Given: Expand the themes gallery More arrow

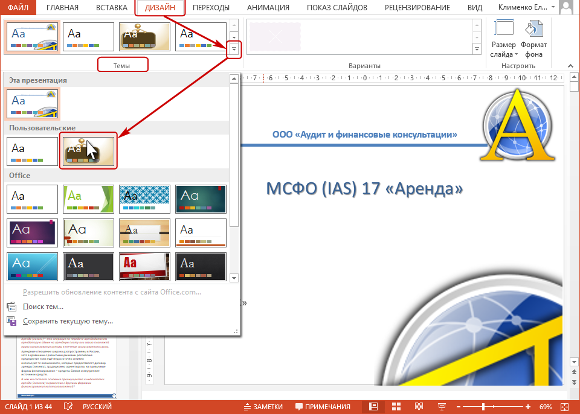Looking at the screenshot, I should point(234,49).
